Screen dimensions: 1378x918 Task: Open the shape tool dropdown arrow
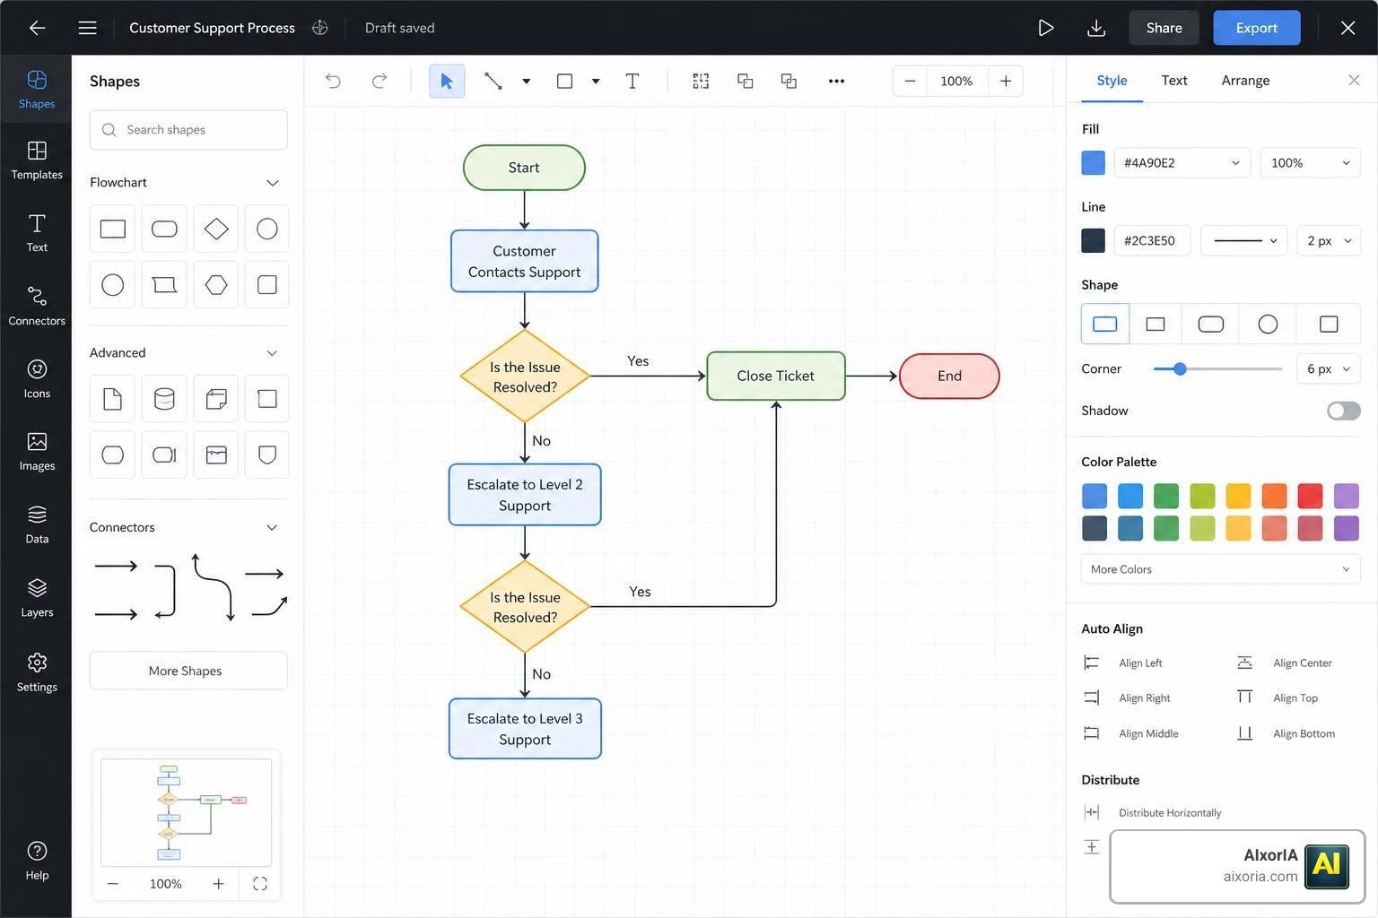[596, 81]
